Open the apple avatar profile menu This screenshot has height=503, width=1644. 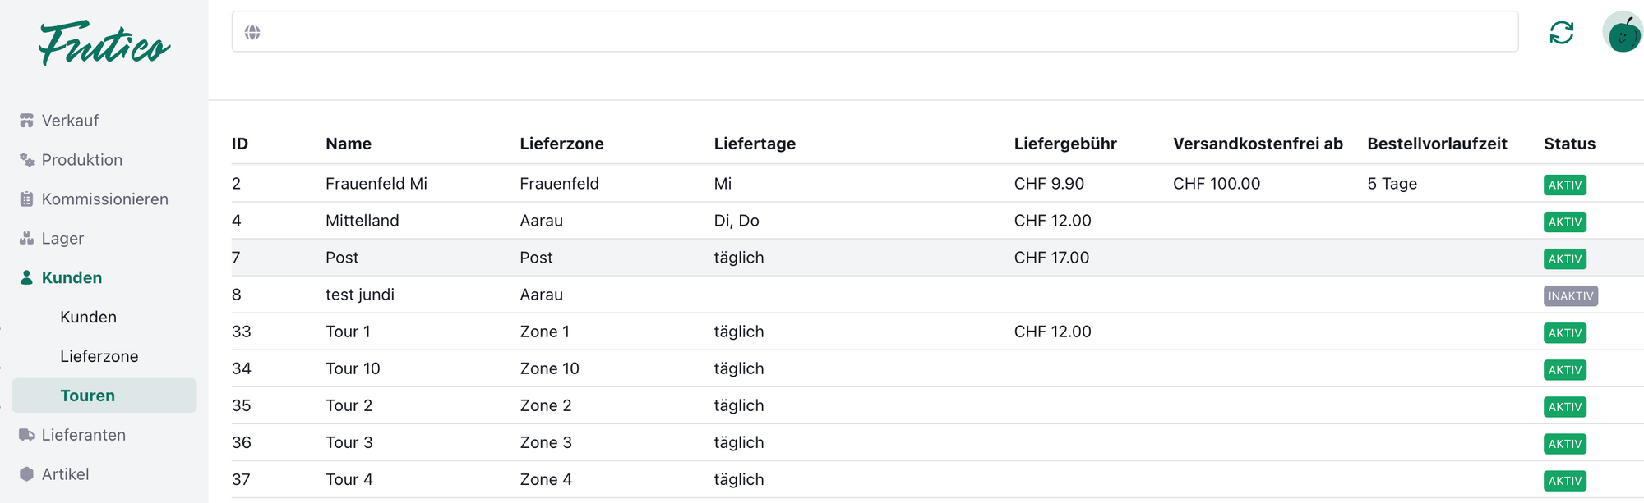[1623, 34]
